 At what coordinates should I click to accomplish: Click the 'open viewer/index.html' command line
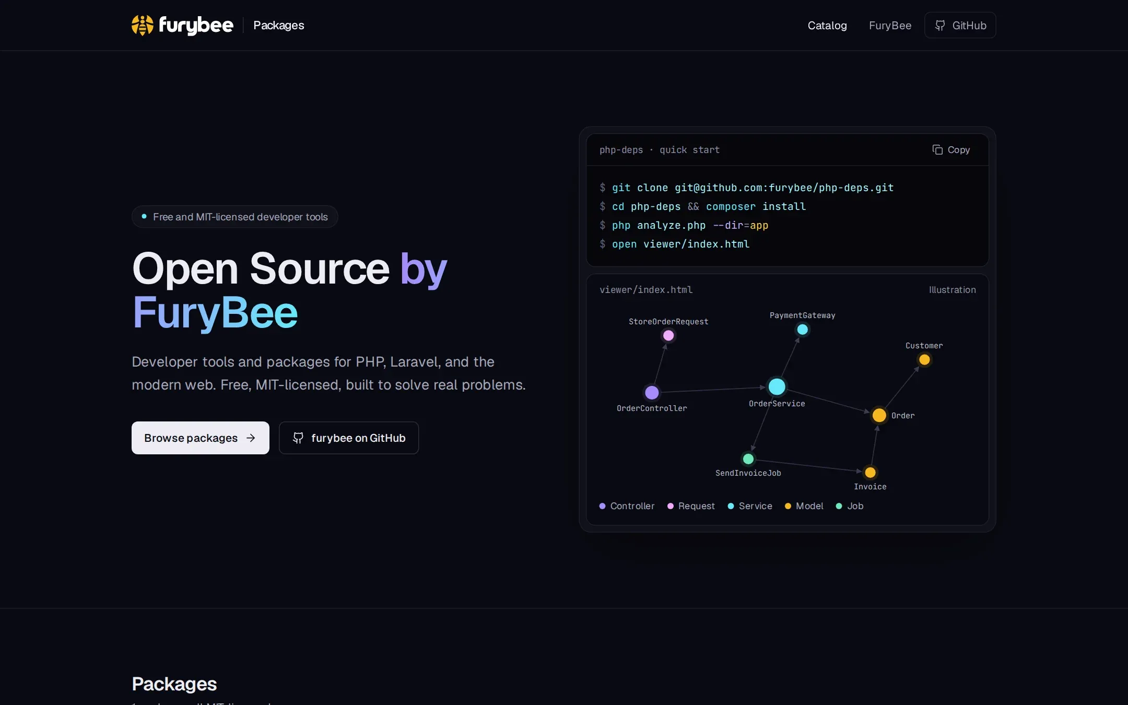[x=675, y=244]
